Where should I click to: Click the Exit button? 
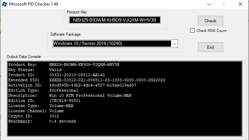click(x=210, y=47)
